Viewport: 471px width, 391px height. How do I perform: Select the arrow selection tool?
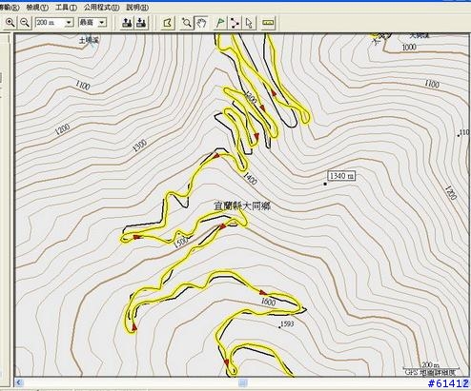click(249, 23)
